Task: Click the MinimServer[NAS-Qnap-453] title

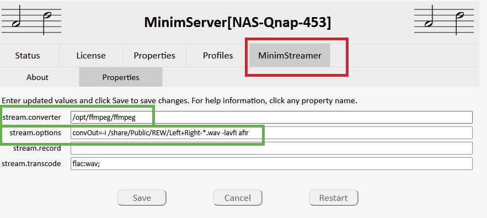Action: point(238,23)
